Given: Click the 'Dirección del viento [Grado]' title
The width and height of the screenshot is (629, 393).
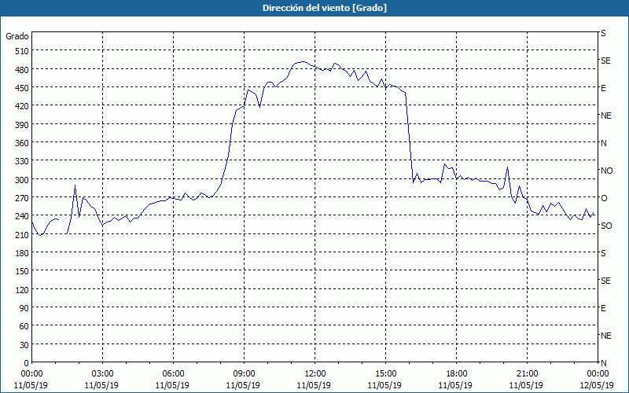Looking at the screenshot, I should tap(325, 8).
